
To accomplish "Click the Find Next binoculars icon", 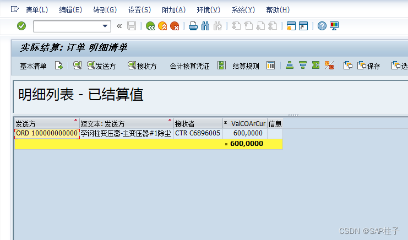I will pyautogui.click(x=217, y=26).
